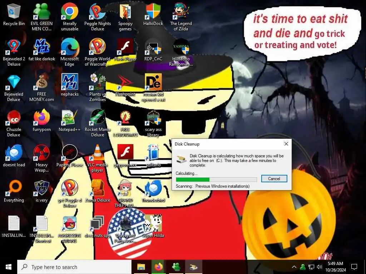Select the GRAND THEFT AU... icon
Screen dimensions: 366x274
click(x=125, y=188)
